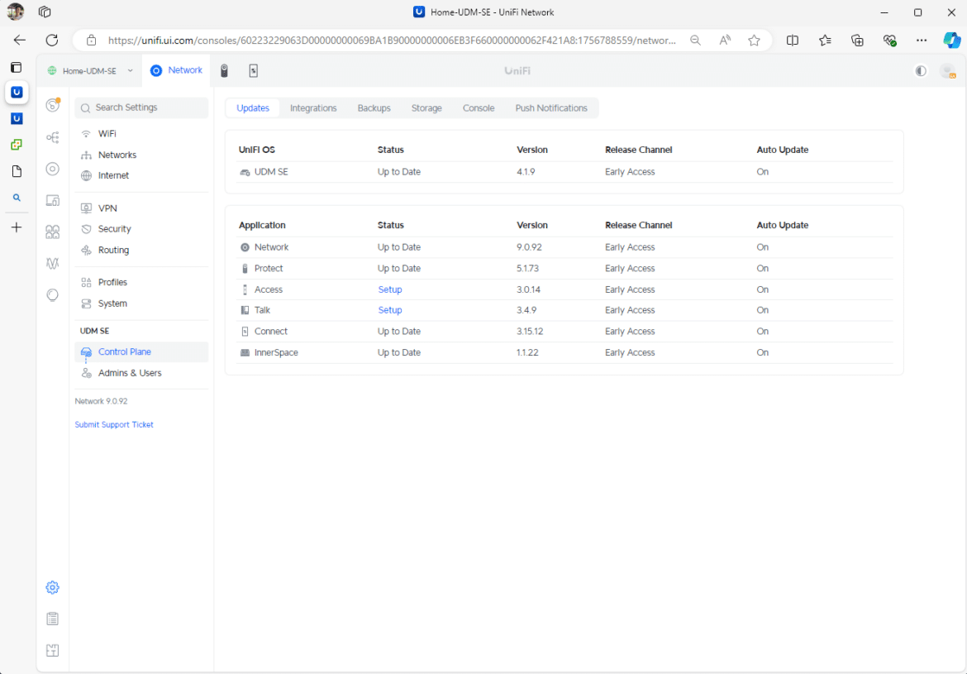Select the Updates tab
The height and width of the screenshot is (674, 967).
click(253, 108)
